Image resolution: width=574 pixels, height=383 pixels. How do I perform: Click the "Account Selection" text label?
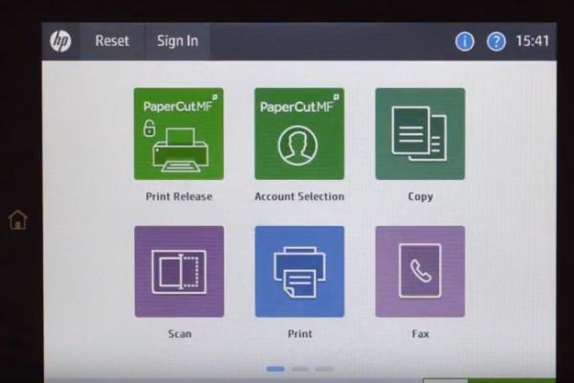click(x=299, y=196)
